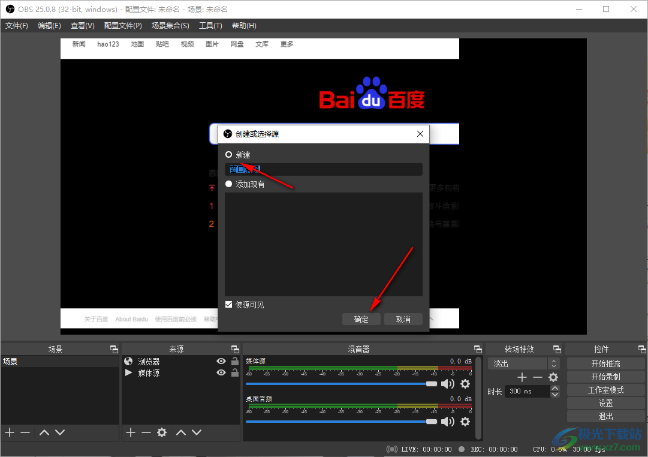Click the 时长 300 ms field
Screen dimensions: 648x457
[x=528, y=391]
